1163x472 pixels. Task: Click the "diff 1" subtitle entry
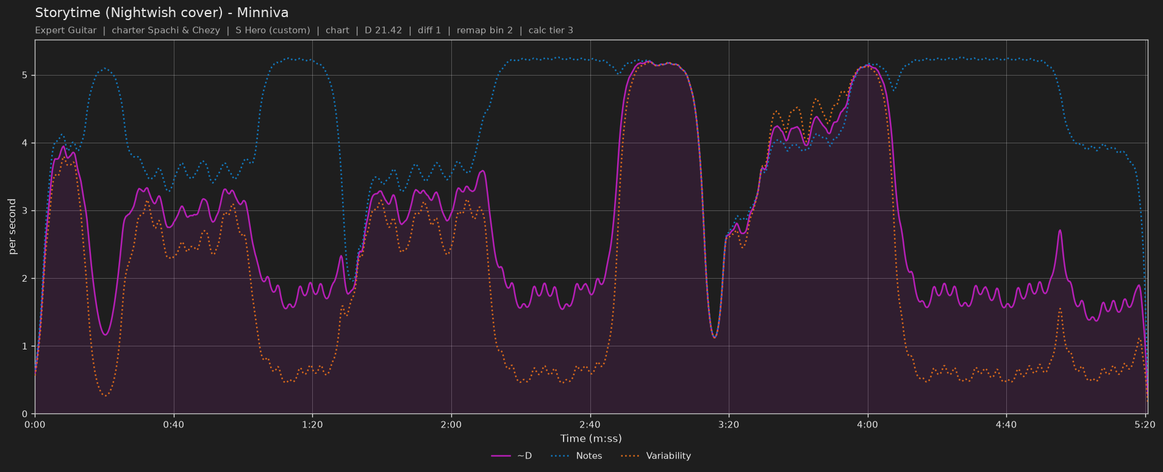click(429, 30)
